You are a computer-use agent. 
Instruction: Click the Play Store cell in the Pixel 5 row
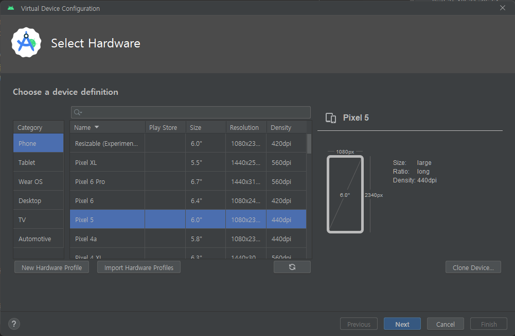(x=165, y=220)
